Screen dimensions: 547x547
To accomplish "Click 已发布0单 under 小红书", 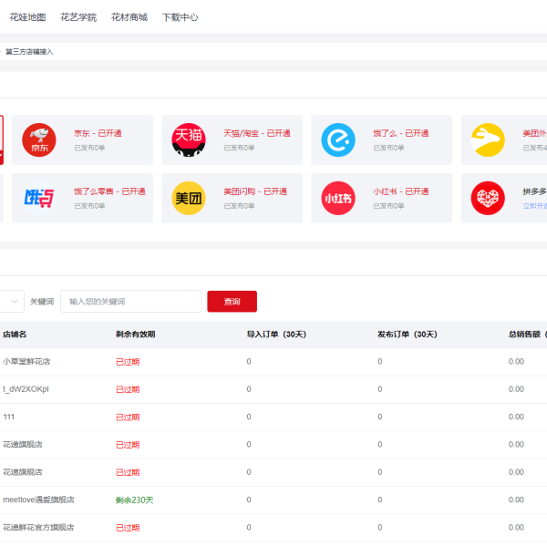I will click(x=388, y=206).
